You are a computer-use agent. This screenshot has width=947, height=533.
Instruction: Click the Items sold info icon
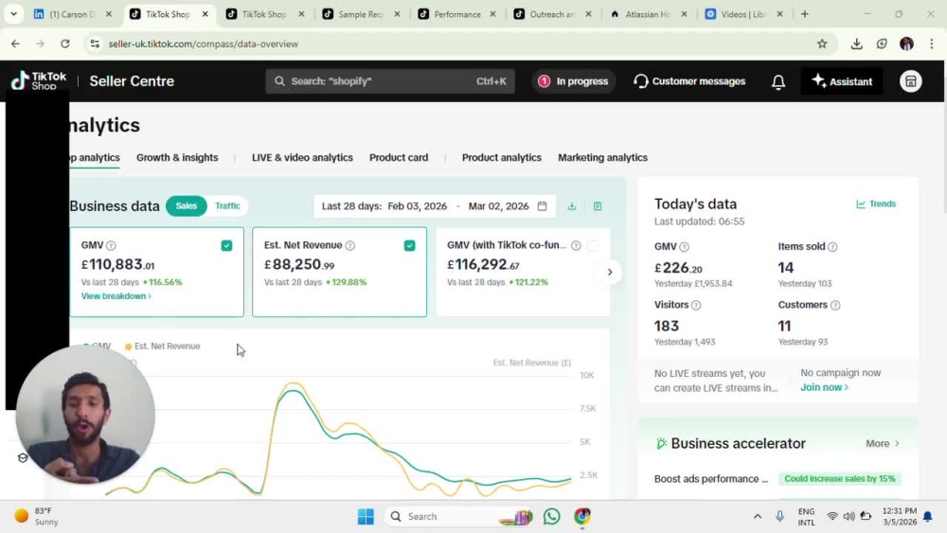[x=832, y=247]
